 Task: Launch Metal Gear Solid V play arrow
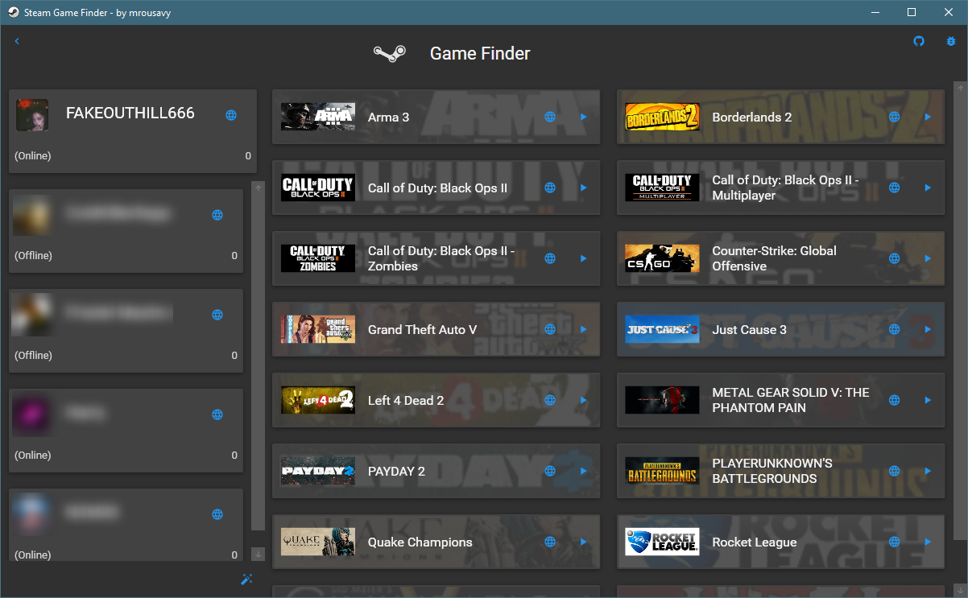coord(928,400)
